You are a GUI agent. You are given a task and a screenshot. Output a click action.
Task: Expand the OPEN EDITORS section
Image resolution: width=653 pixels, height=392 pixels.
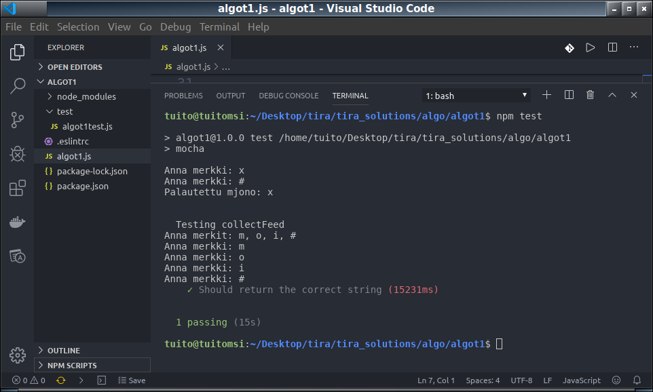click(92, 67)
